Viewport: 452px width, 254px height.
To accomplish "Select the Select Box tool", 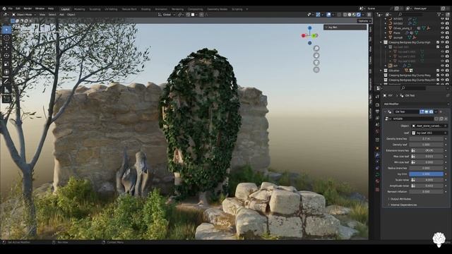I will click(x=6, y=30).
